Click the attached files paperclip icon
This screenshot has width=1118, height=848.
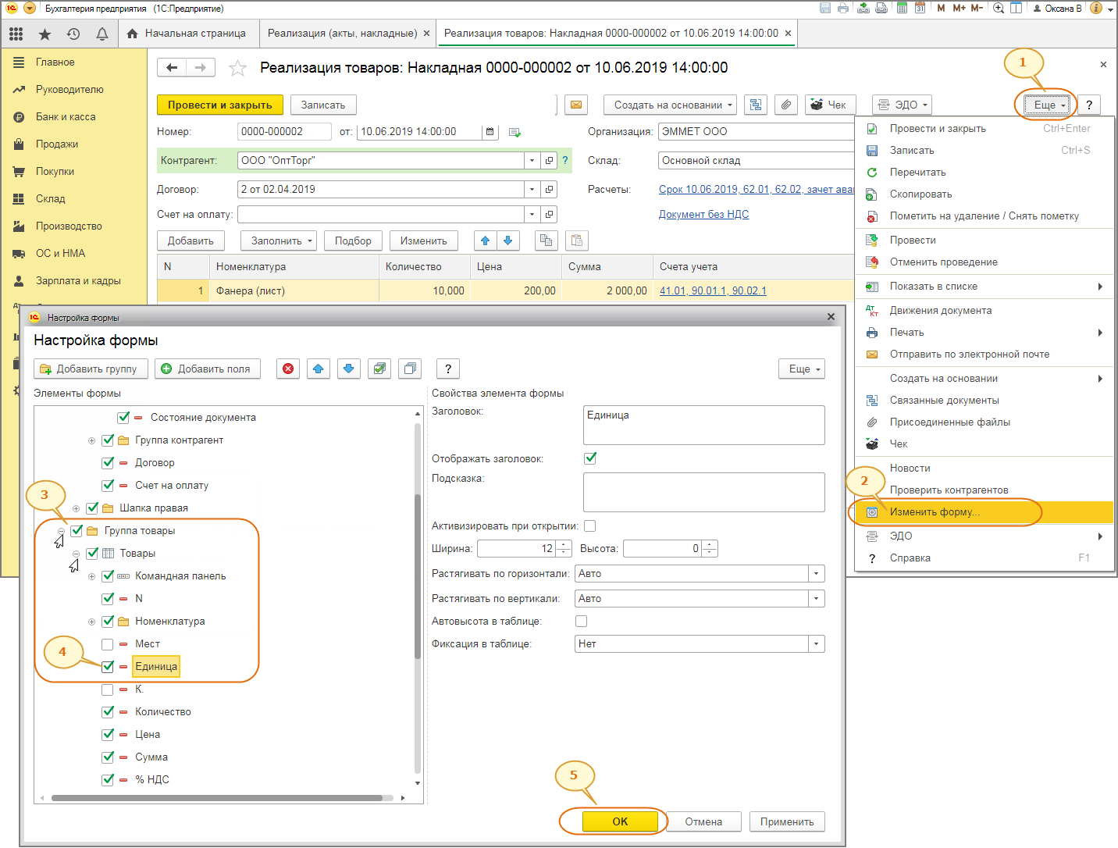tap(786, 105)
